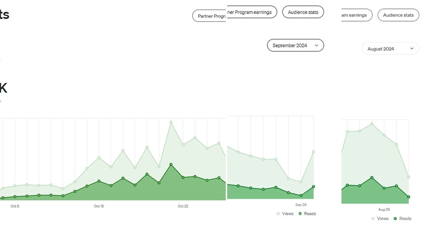Click the tallest August Views area peak
Screen dimensions: 430x225
point(372,124)
